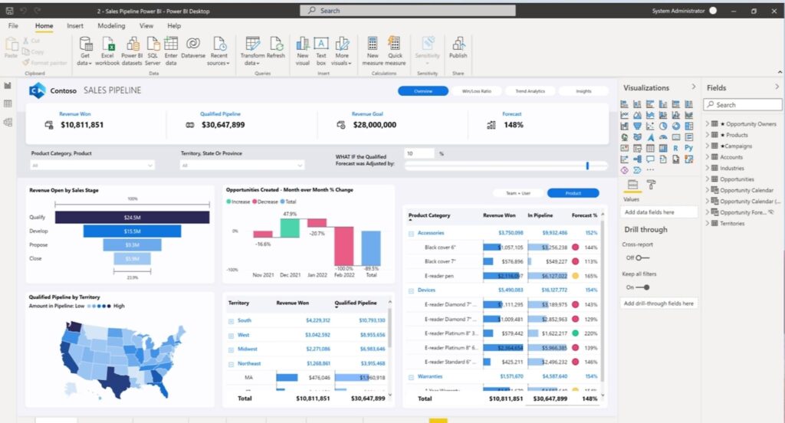Open the Product Category, Product slicer dropdown
This screenshot has width=785, height=423.
coord(92,166)
